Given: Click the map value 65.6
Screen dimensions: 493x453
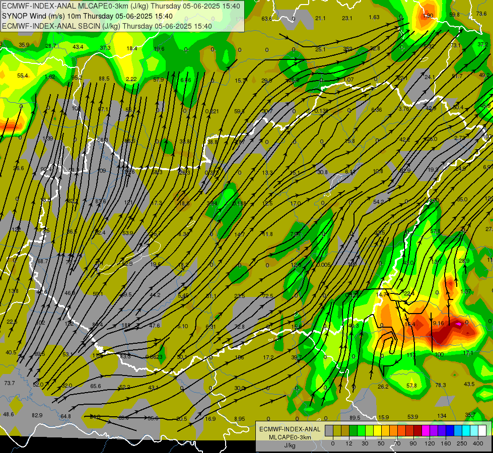Looking at the screenshot, I should [96, 386].
